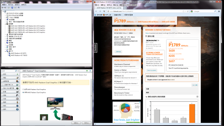Click Firefox back navigation arrow
Screen dimensions: 224x126
coord(96,11)
